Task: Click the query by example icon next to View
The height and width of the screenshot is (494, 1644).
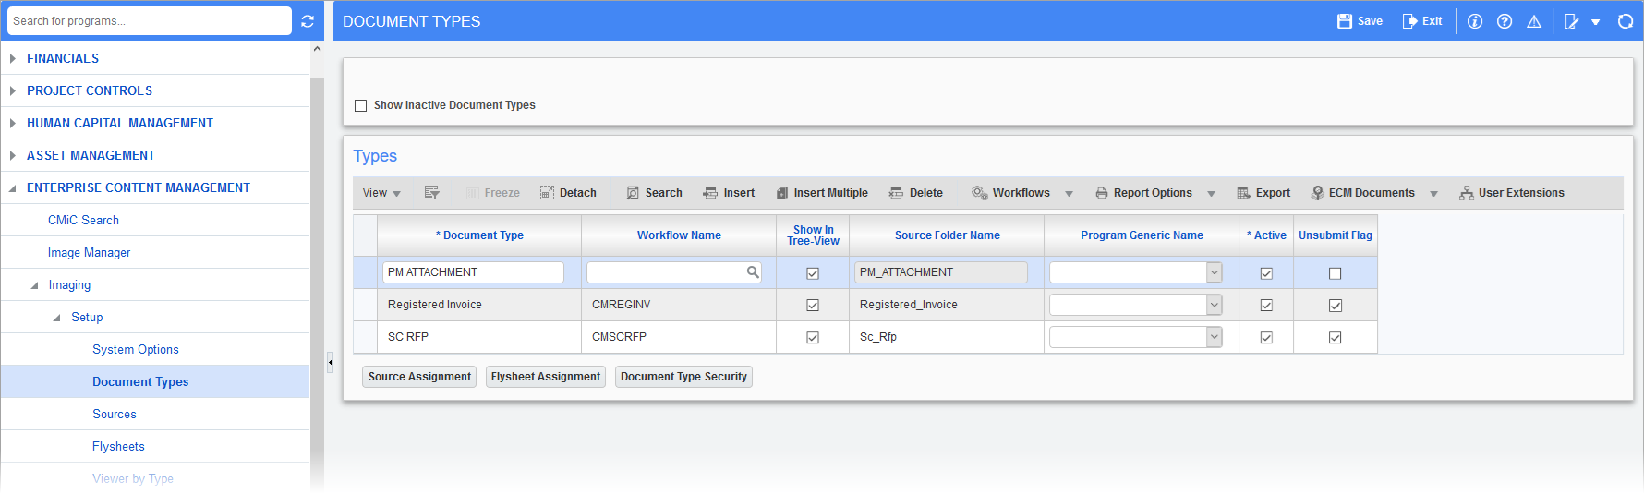Action: click(x=431, y=193)
